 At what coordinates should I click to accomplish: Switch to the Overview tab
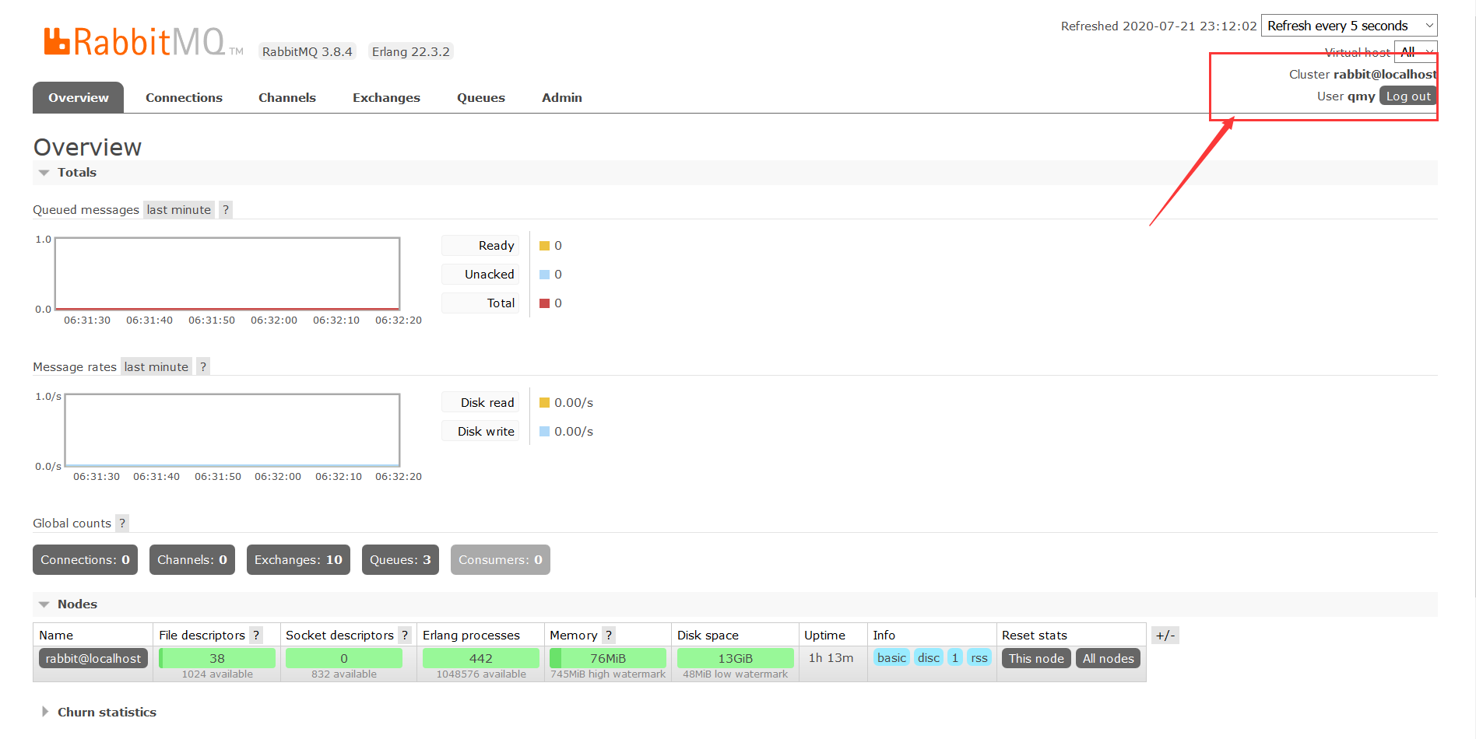click(78, 98)
